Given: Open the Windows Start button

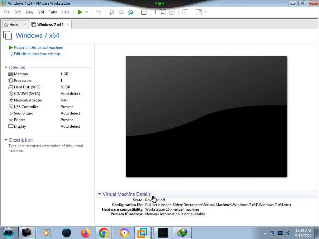Looking at the screenshot, I should tap(8, 233).
